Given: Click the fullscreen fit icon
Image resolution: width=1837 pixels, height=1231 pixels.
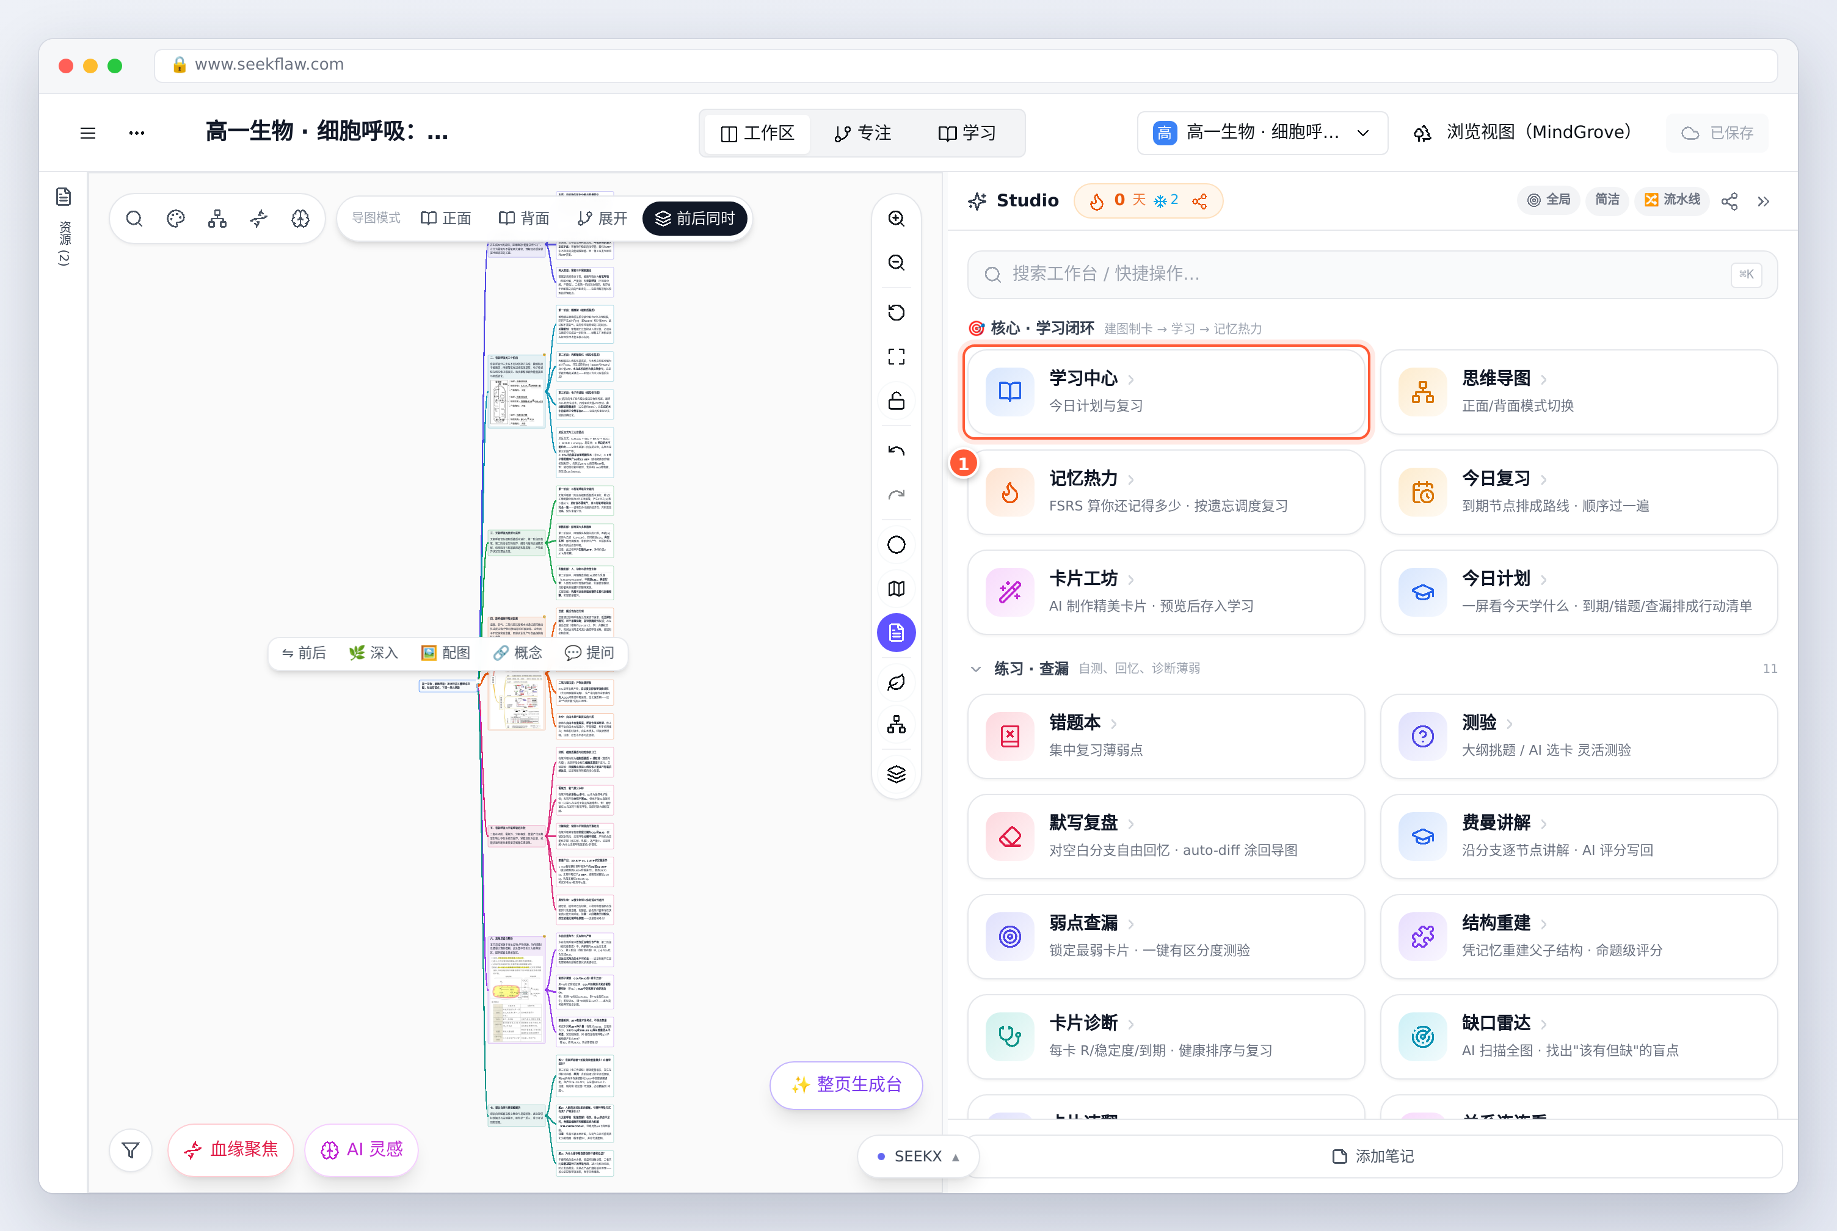Looking at the screenshot, I should (x=897, y=357).
